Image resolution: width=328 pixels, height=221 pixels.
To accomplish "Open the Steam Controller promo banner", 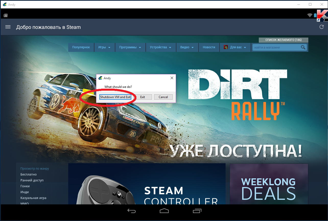I will (147, 184).
